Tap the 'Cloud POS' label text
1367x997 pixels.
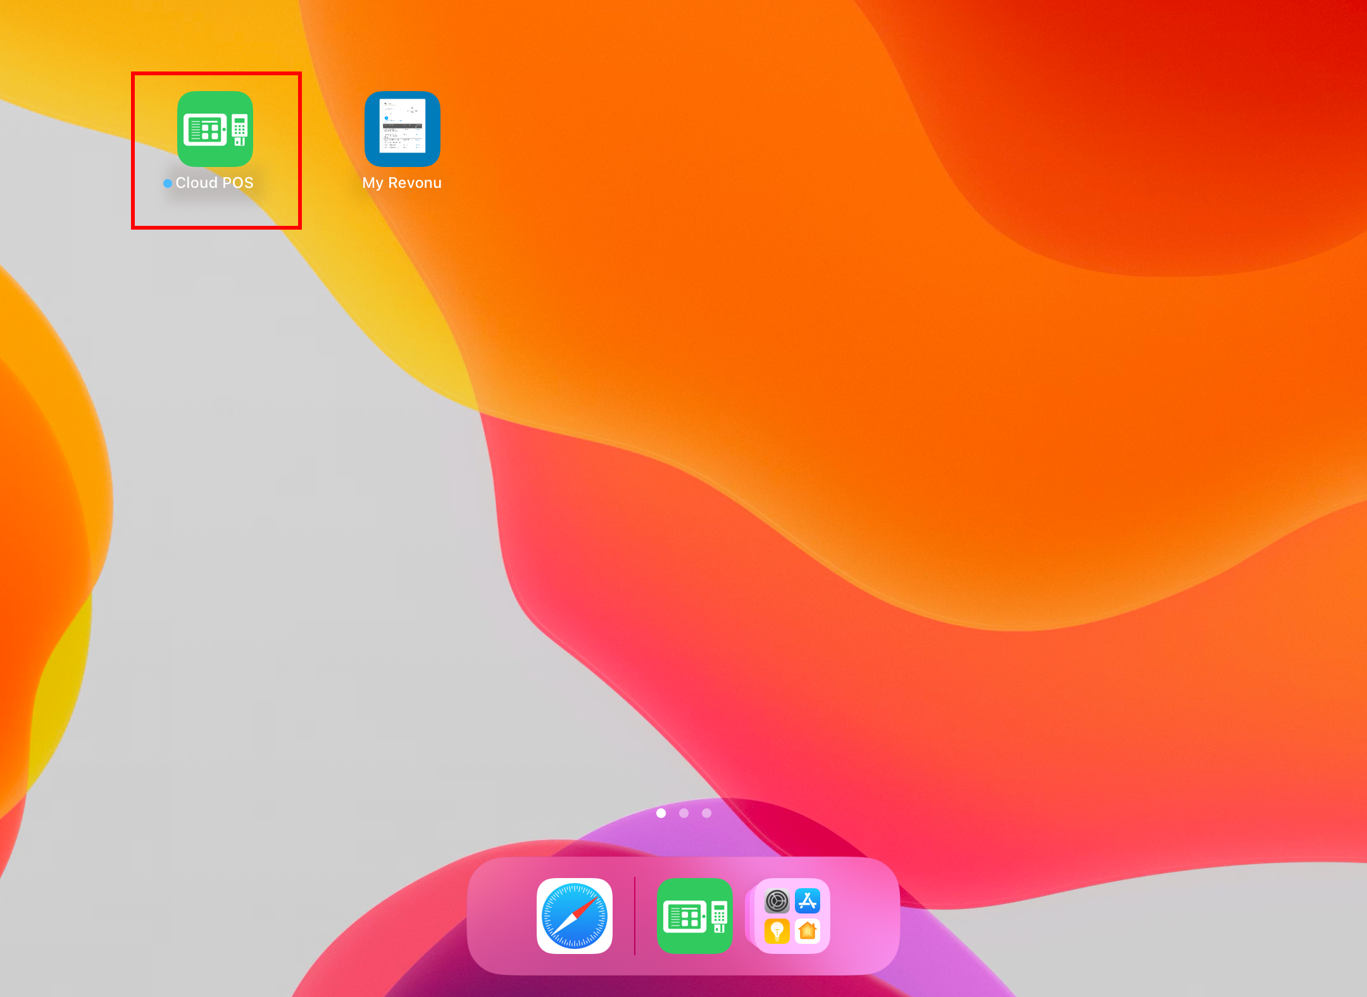coord(215,183)
